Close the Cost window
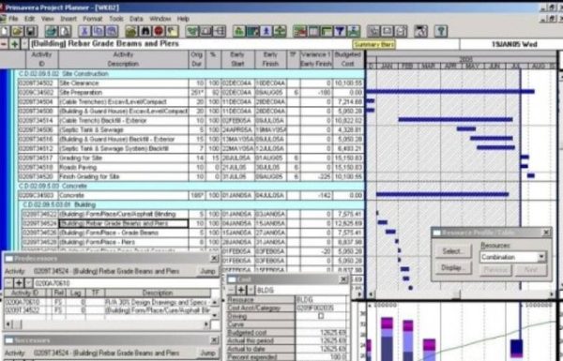The width and height of the screenshot is (563, 361). [x=343, y=279]
